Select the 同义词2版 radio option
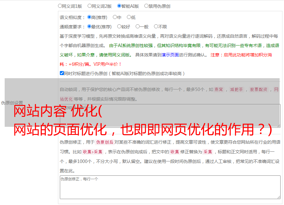Image resolution: width=284 pixels, height=205 pixels. coord(89,6)
